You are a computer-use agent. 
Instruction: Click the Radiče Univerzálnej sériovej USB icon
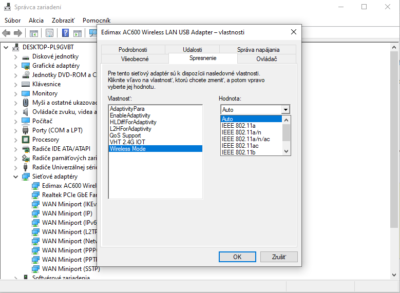point(25,167)
